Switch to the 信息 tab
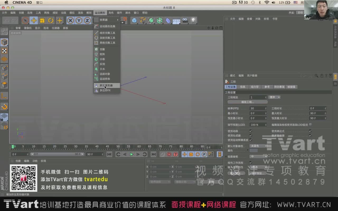This screenshot has width=338, height=211. [243, 87]
